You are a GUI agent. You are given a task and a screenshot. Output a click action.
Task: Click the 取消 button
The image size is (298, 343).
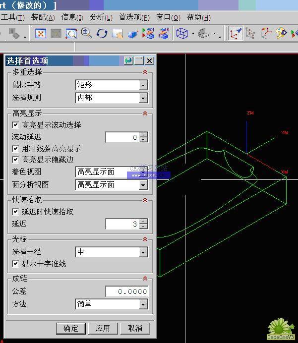tap(135, 328)
